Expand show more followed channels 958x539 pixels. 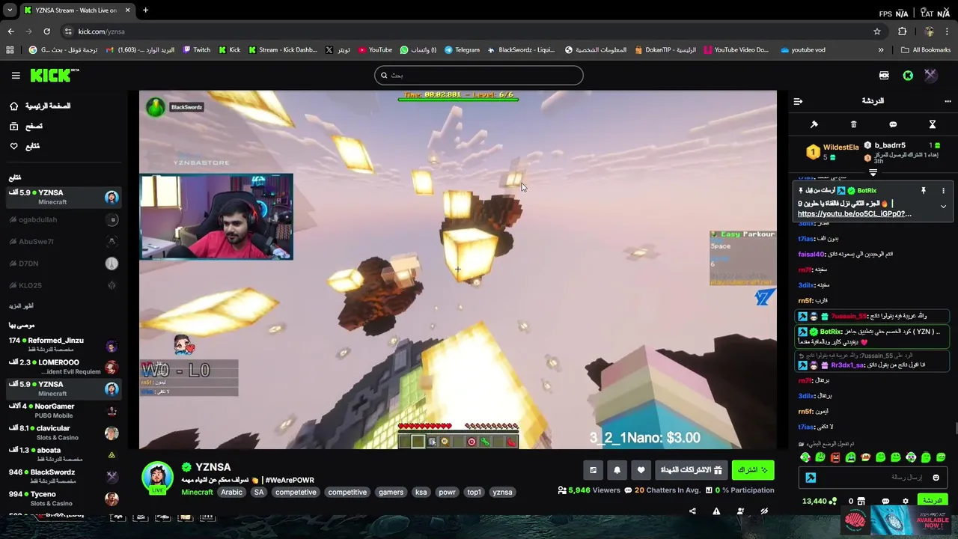tap(21, 306)
